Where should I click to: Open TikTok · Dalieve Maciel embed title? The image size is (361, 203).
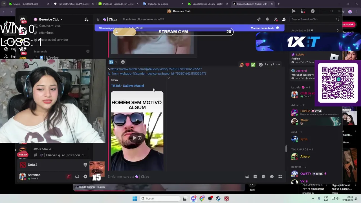tap(127, 86)
